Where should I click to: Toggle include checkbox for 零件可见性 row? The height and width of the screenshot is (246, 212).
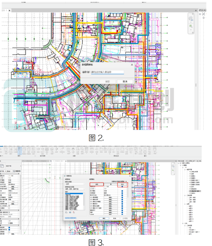pos(122,195)
